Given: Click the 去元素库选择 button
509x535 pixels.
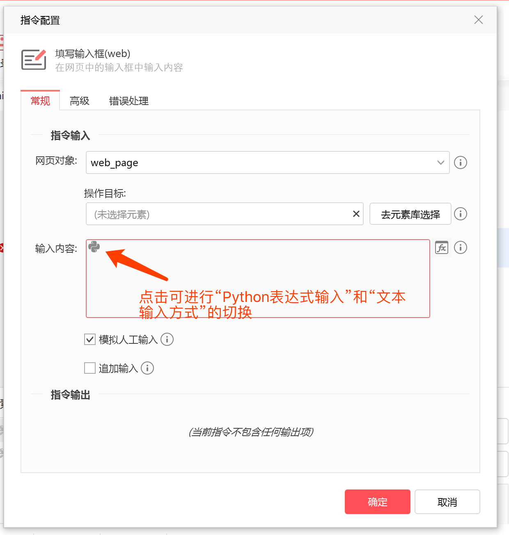Looking at the screenshot, I should (x=410, y=214).
